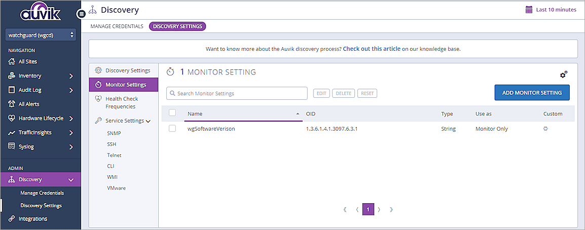This screenshot has height=230, width=585.
Task: Click Add Monitor Setting button
Action: tap(532, 93)
